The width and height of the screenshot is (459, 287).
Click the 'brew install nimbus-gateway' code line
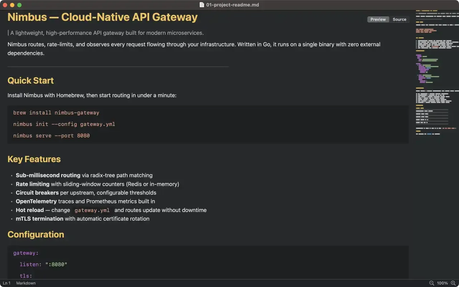click(x=56, y=113)
